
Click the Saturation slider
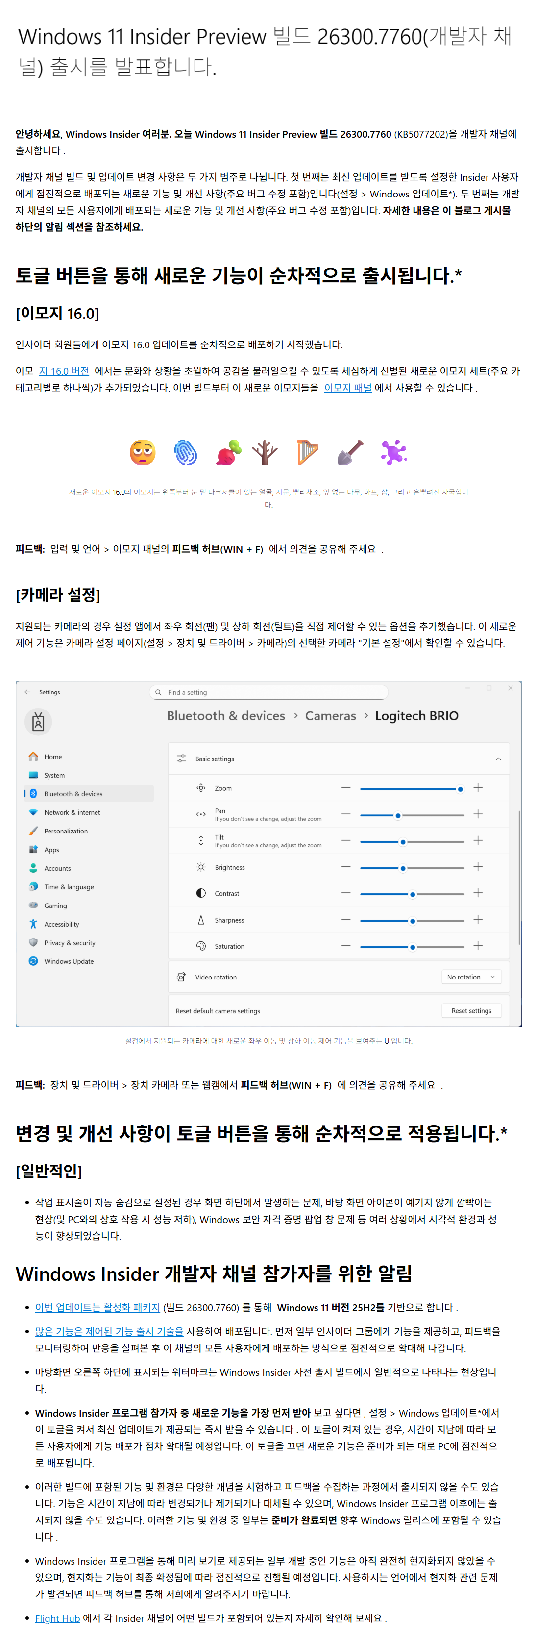click(x=412, y=947)
